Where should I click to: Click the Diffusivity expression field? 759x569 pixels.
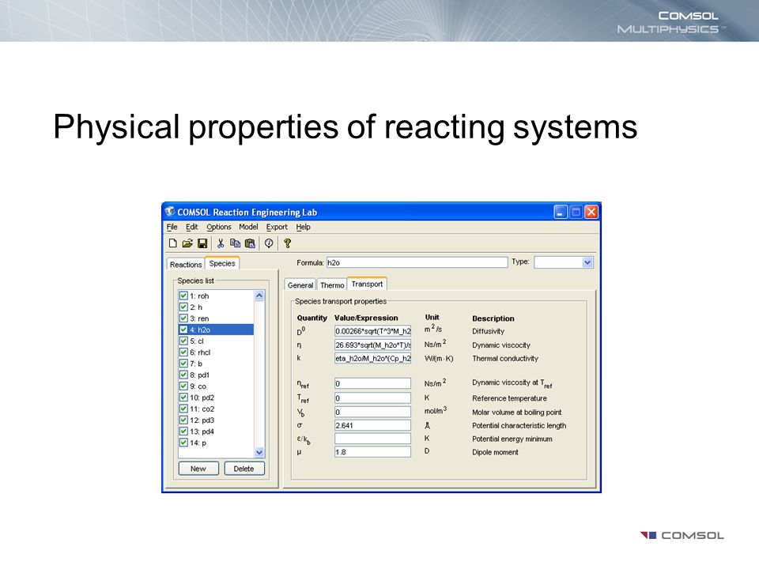(x=372, y=331)
